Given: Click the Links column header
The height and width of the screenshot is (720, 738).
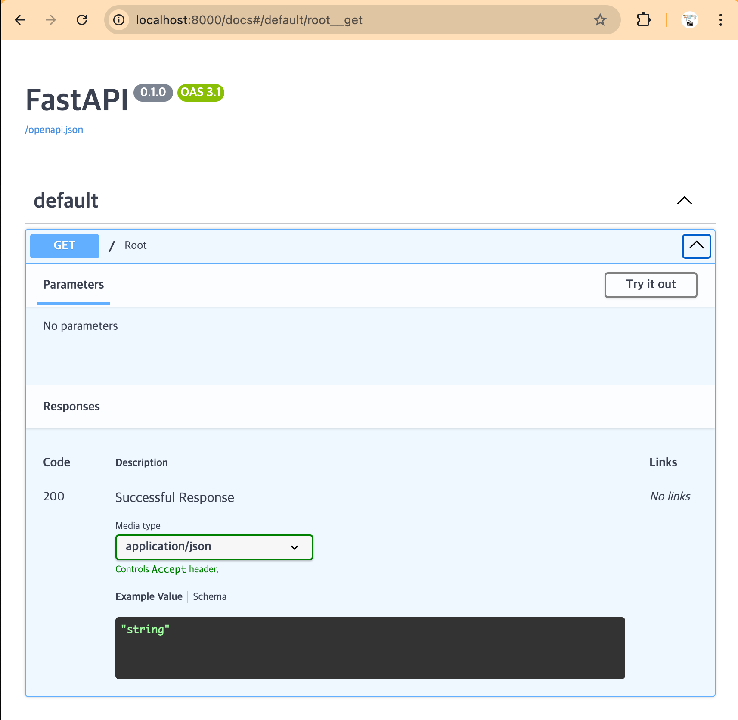Looking at the screenshot, I should pyautogui.click(x=663, y=462).
